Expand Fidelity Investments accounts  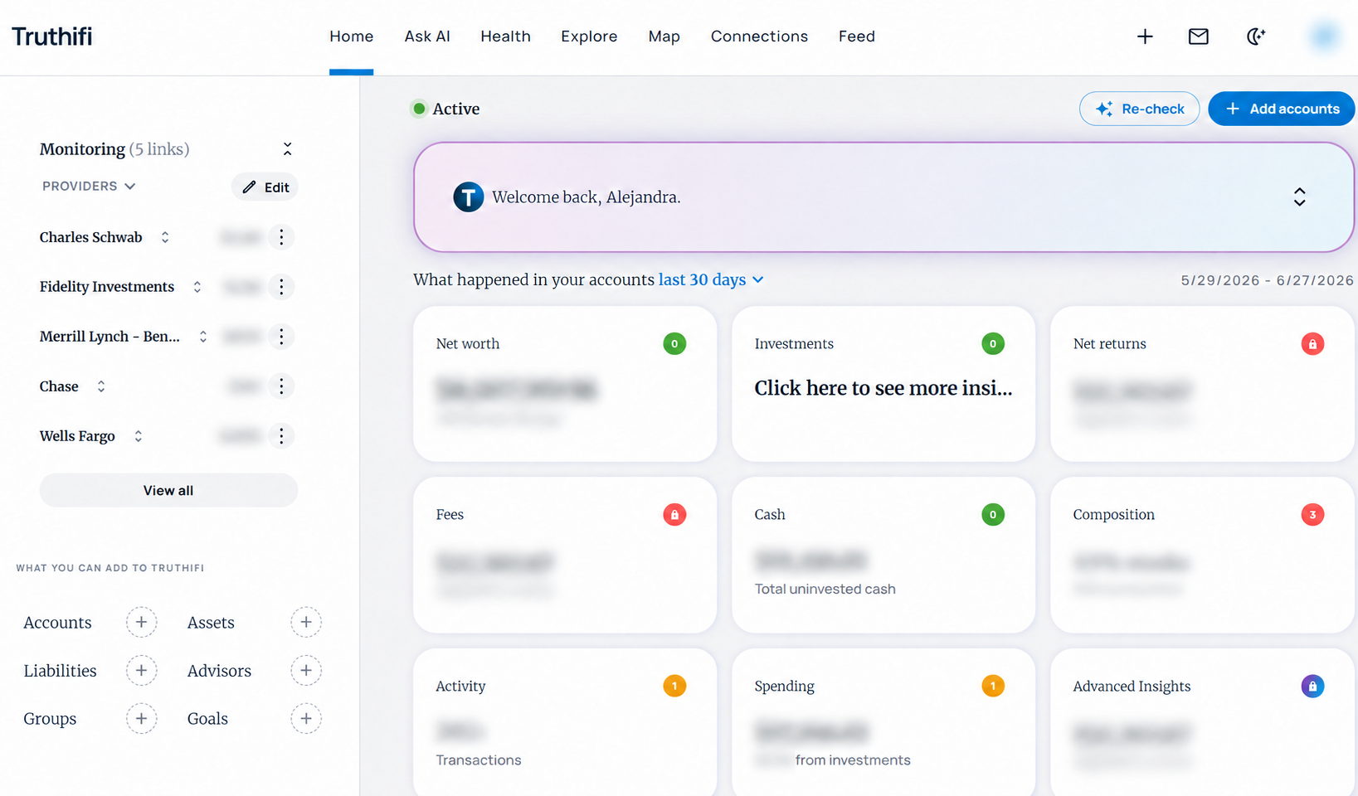click(x=197, y=287)
